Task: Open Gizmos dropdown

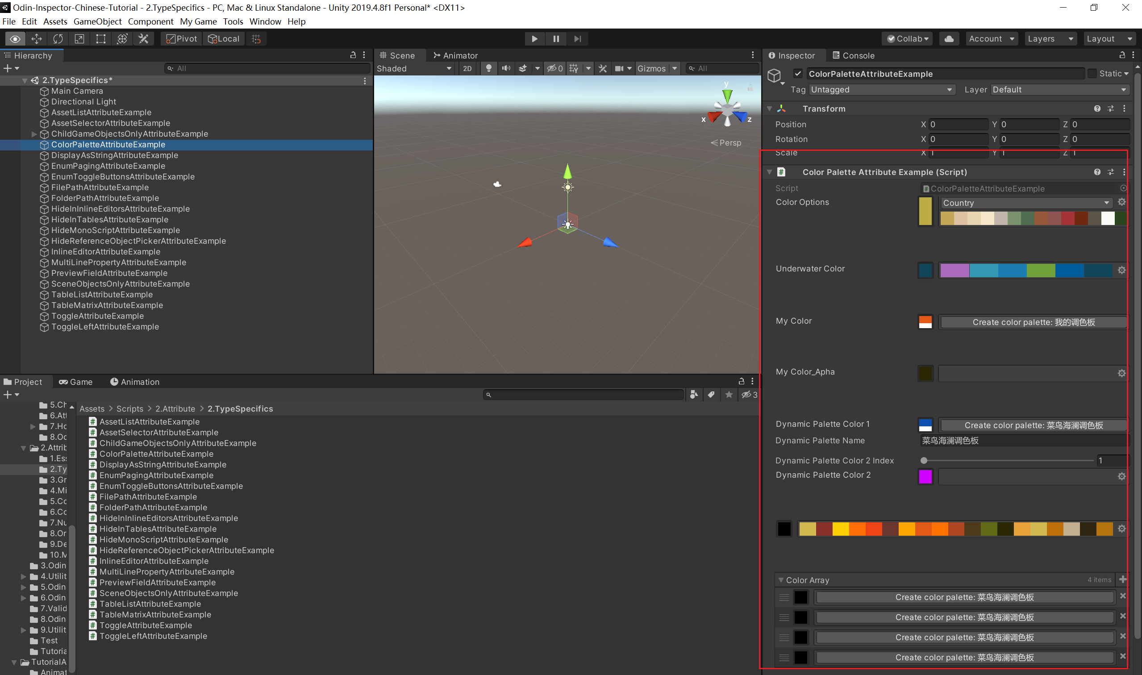Action: click(657, 68)
